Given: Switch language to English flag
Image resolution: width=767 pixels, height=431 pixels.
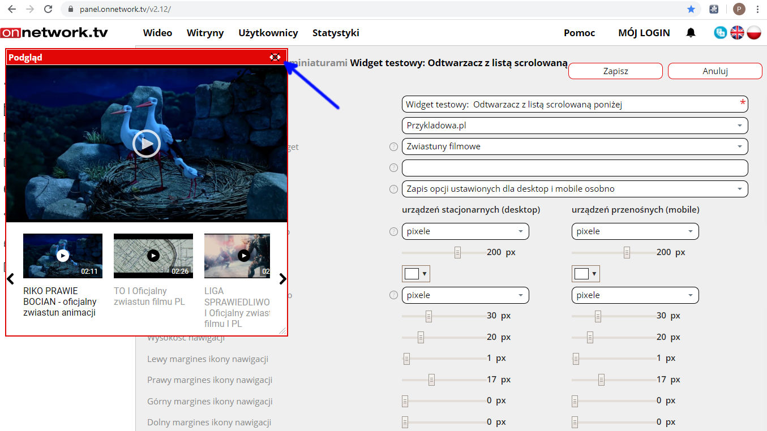Looking at the screenshot, I should tap(737, 33).
